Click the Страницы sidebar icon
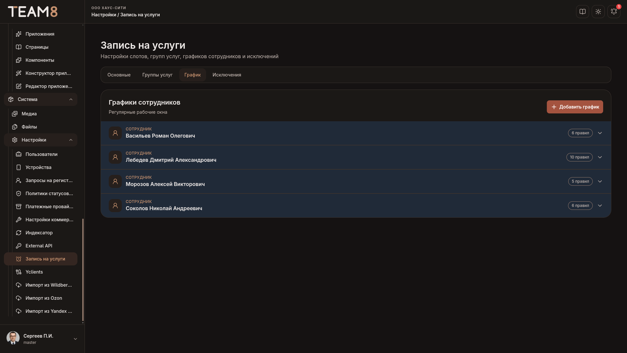 [19, 47]
